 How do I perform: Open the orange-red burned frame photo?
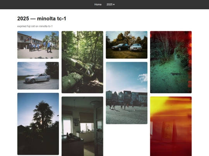[x=171, y=126]
